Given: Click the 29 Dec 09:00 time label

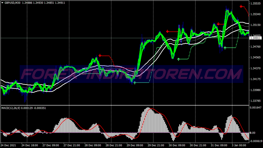Looking at the screenshot, I should click(135, 145).
